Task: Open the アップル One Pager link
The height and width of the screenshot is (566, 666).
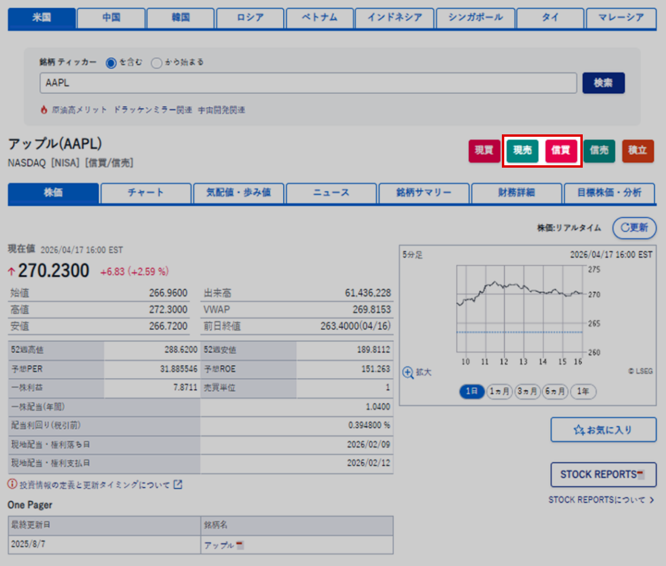Action: (219, 545)
